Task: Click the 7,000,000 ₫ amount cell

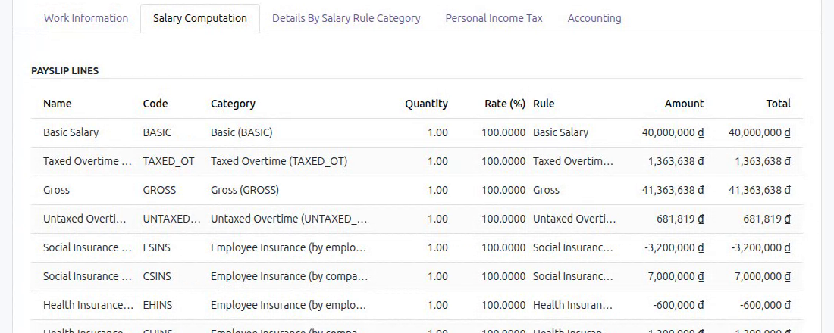Action: click(676, 276)
